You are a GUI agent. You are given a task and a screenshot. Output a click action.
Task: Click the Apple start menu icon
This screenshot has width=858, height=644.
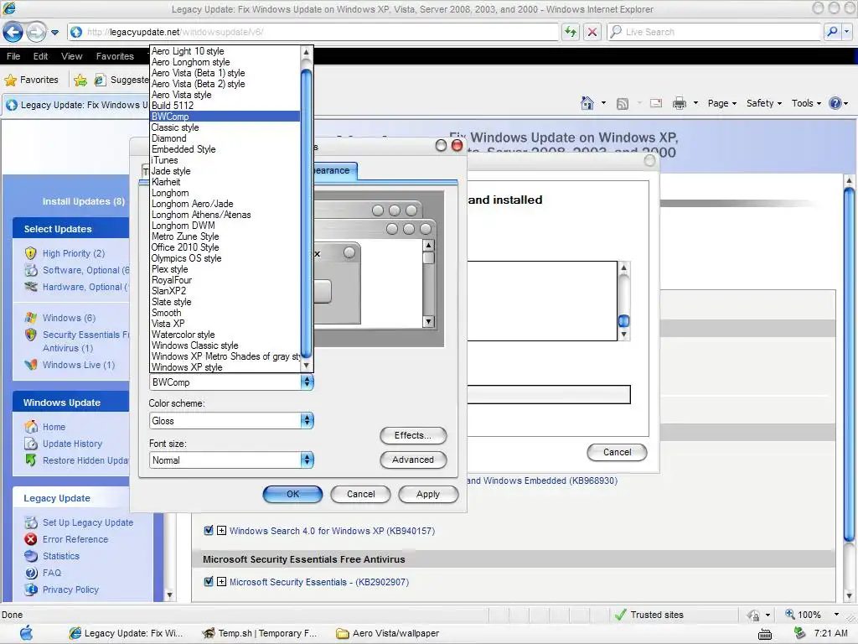point(26,633)
